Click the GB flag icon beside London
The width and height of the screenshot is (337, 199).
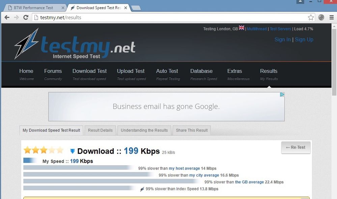tap(241, 28)
